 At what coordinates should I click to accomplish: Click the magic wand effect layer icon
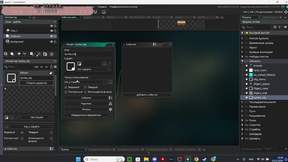[x=38, y=54]
